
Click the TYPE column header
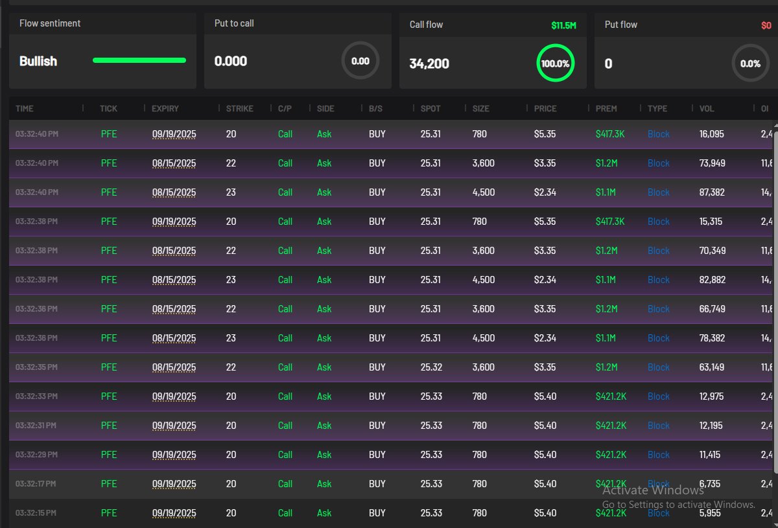(x=657, y=108)
